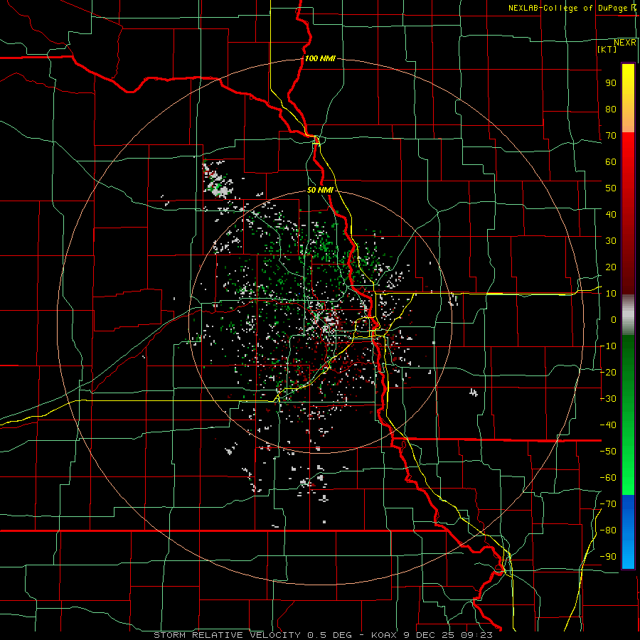Click the -70 value on the velocity scale

click(x=608, y=504)
